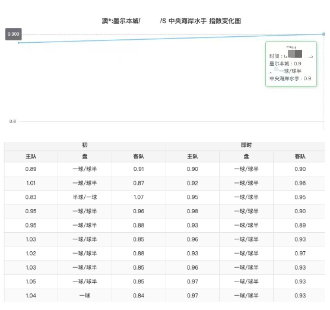Click the first 客队 column header
Screen dimensions: 330x310
pyautogui.click(x=138, y=156)
